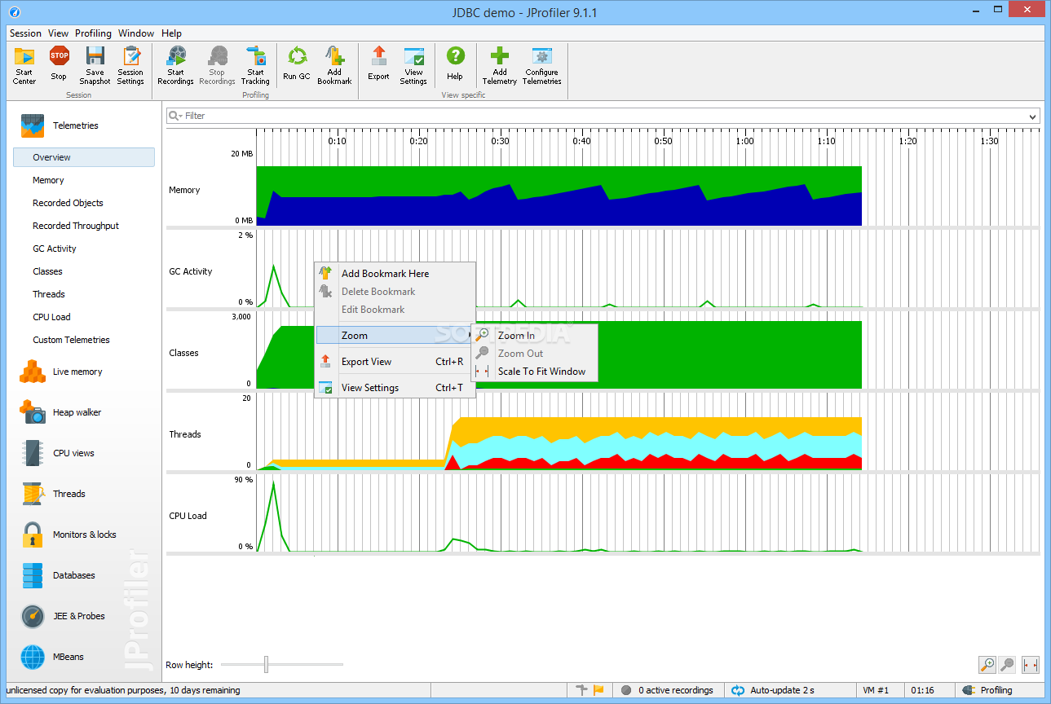Screen dimensions: 1051x704
Task: Click zoom in magnifier at bottom right
Action: (987, 665)
